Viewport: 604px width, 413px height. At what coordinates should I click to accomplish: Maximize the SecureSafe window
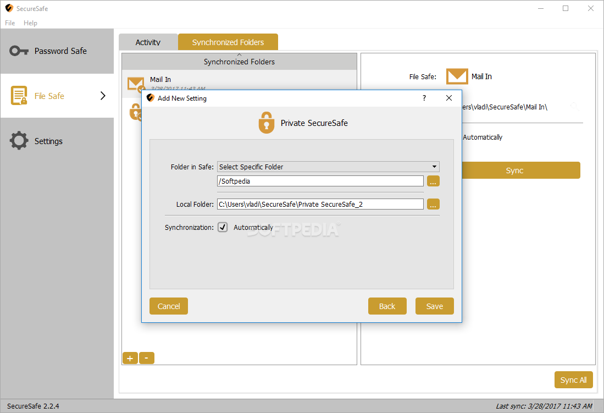pyautogui.click(x=566, y=8)
